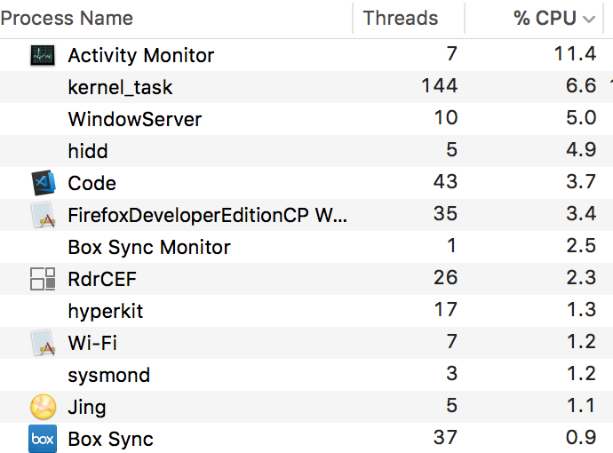The width and height of the screenshot is (613, 453).
Task: Select the Box Sync Monitor process row
Action: click(x=306, y=247)
